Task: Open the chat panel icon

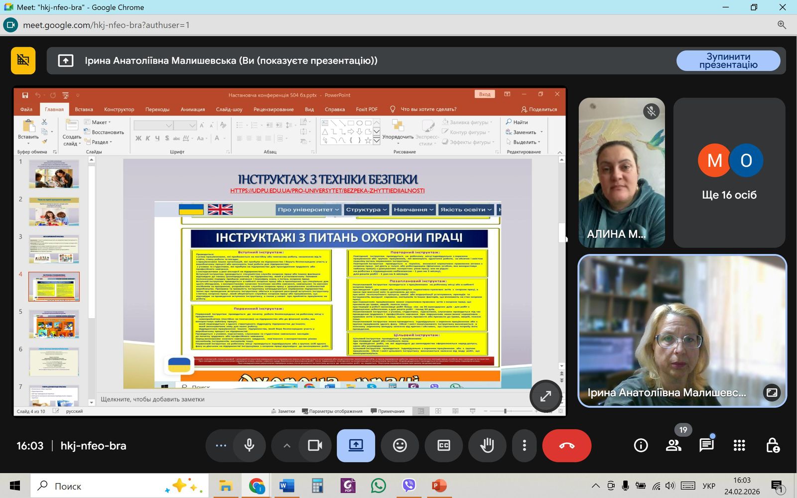Action: pyautogui.click(x=706, y=445)
